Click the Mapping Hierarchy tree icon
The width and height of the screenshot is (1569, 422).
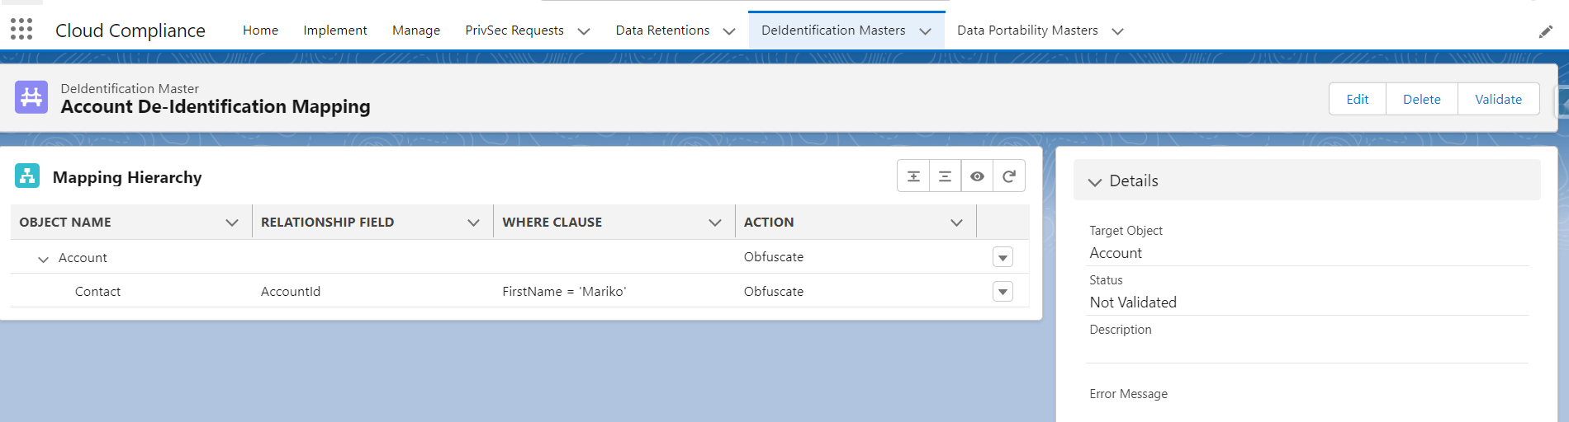point(27,176)
